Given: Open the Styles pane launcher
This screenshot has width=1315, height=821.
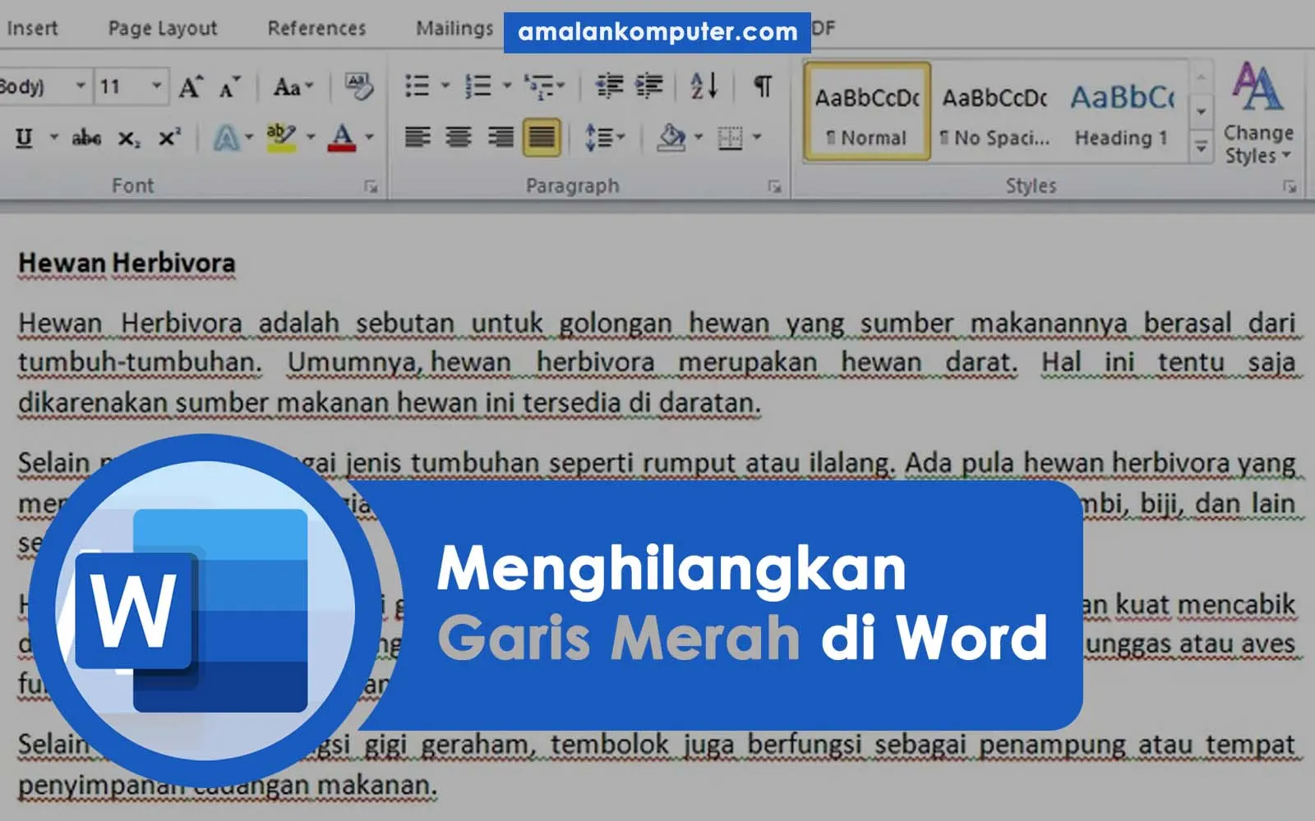Looking at the screenshot, I should coord(1290,187).
